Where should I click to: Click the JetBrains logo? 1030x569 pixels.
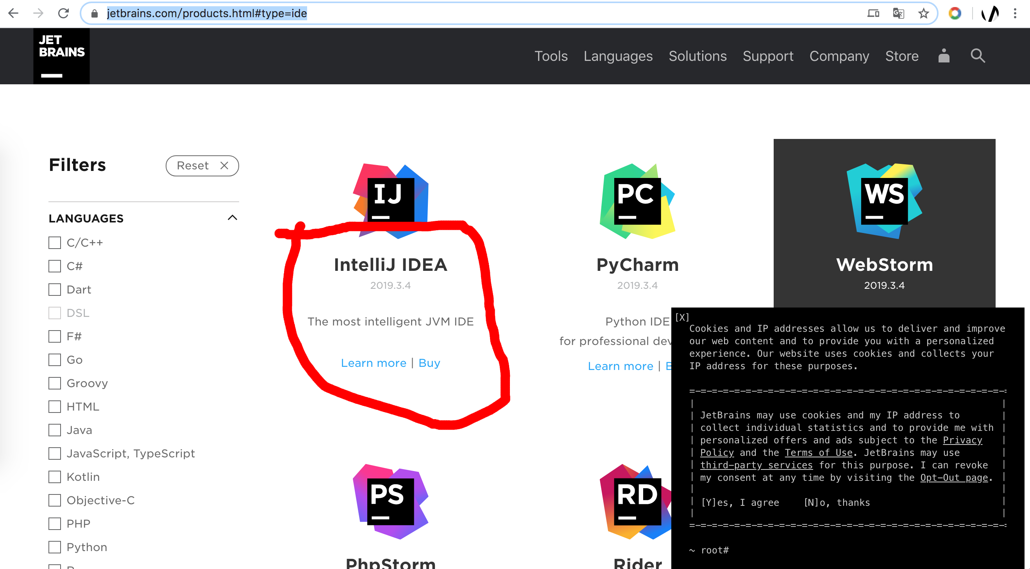61,56
